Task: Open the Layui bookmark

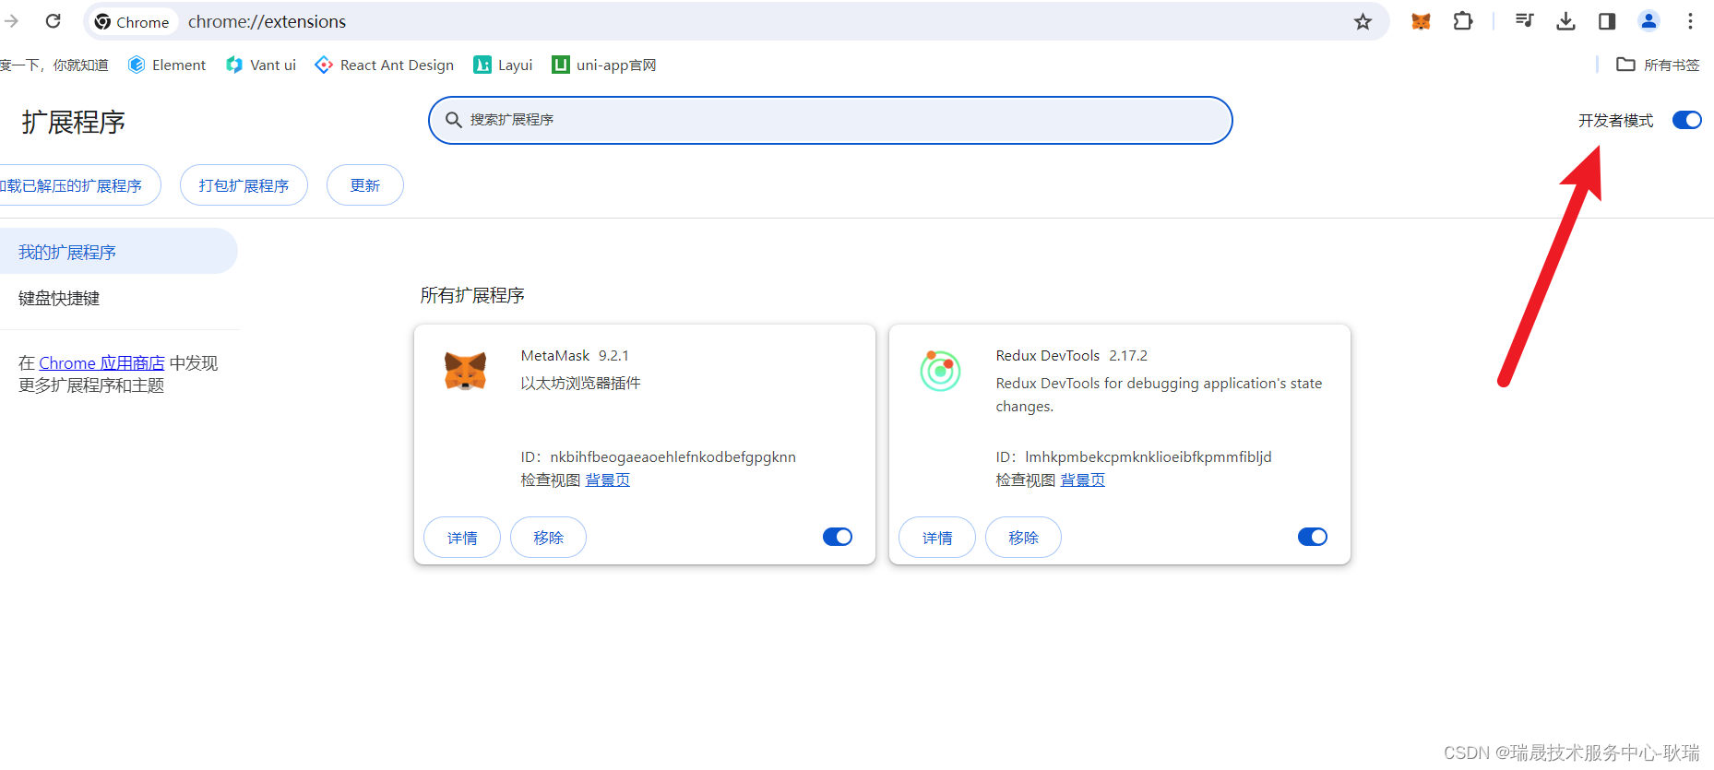Action: tap(503, 65)
